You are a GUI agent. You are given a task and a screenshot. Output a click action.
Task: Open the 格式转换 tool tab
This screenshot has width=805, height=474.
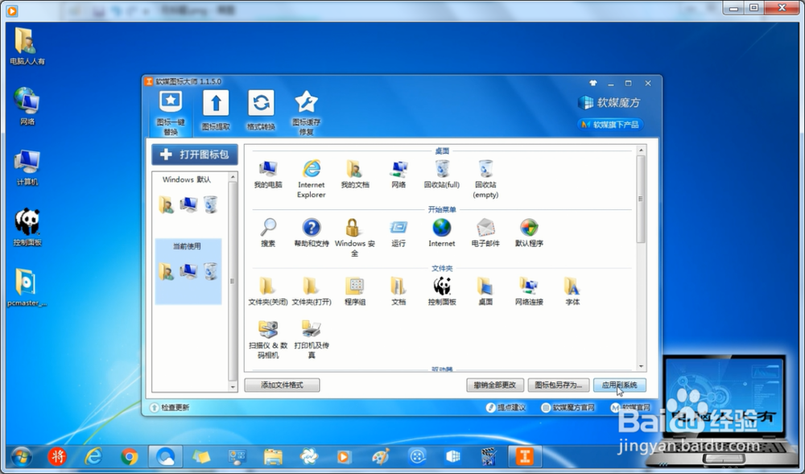261,111
